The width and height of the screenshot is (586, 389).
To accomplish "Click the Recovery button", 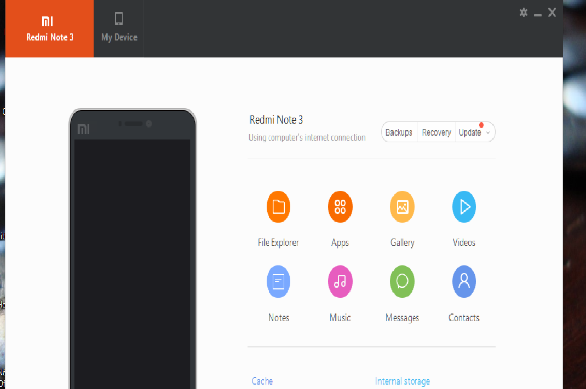I will (x=436, y=132).
